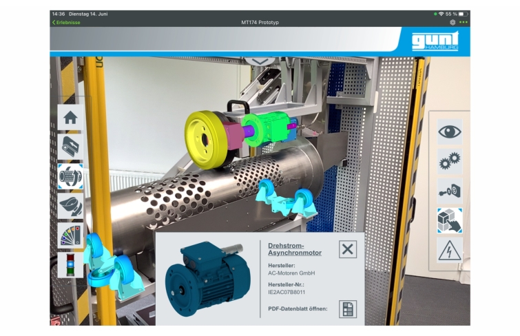Select the perforated drum rotation icon
This screenshot has width=520, height=336.
coord(70,176)
